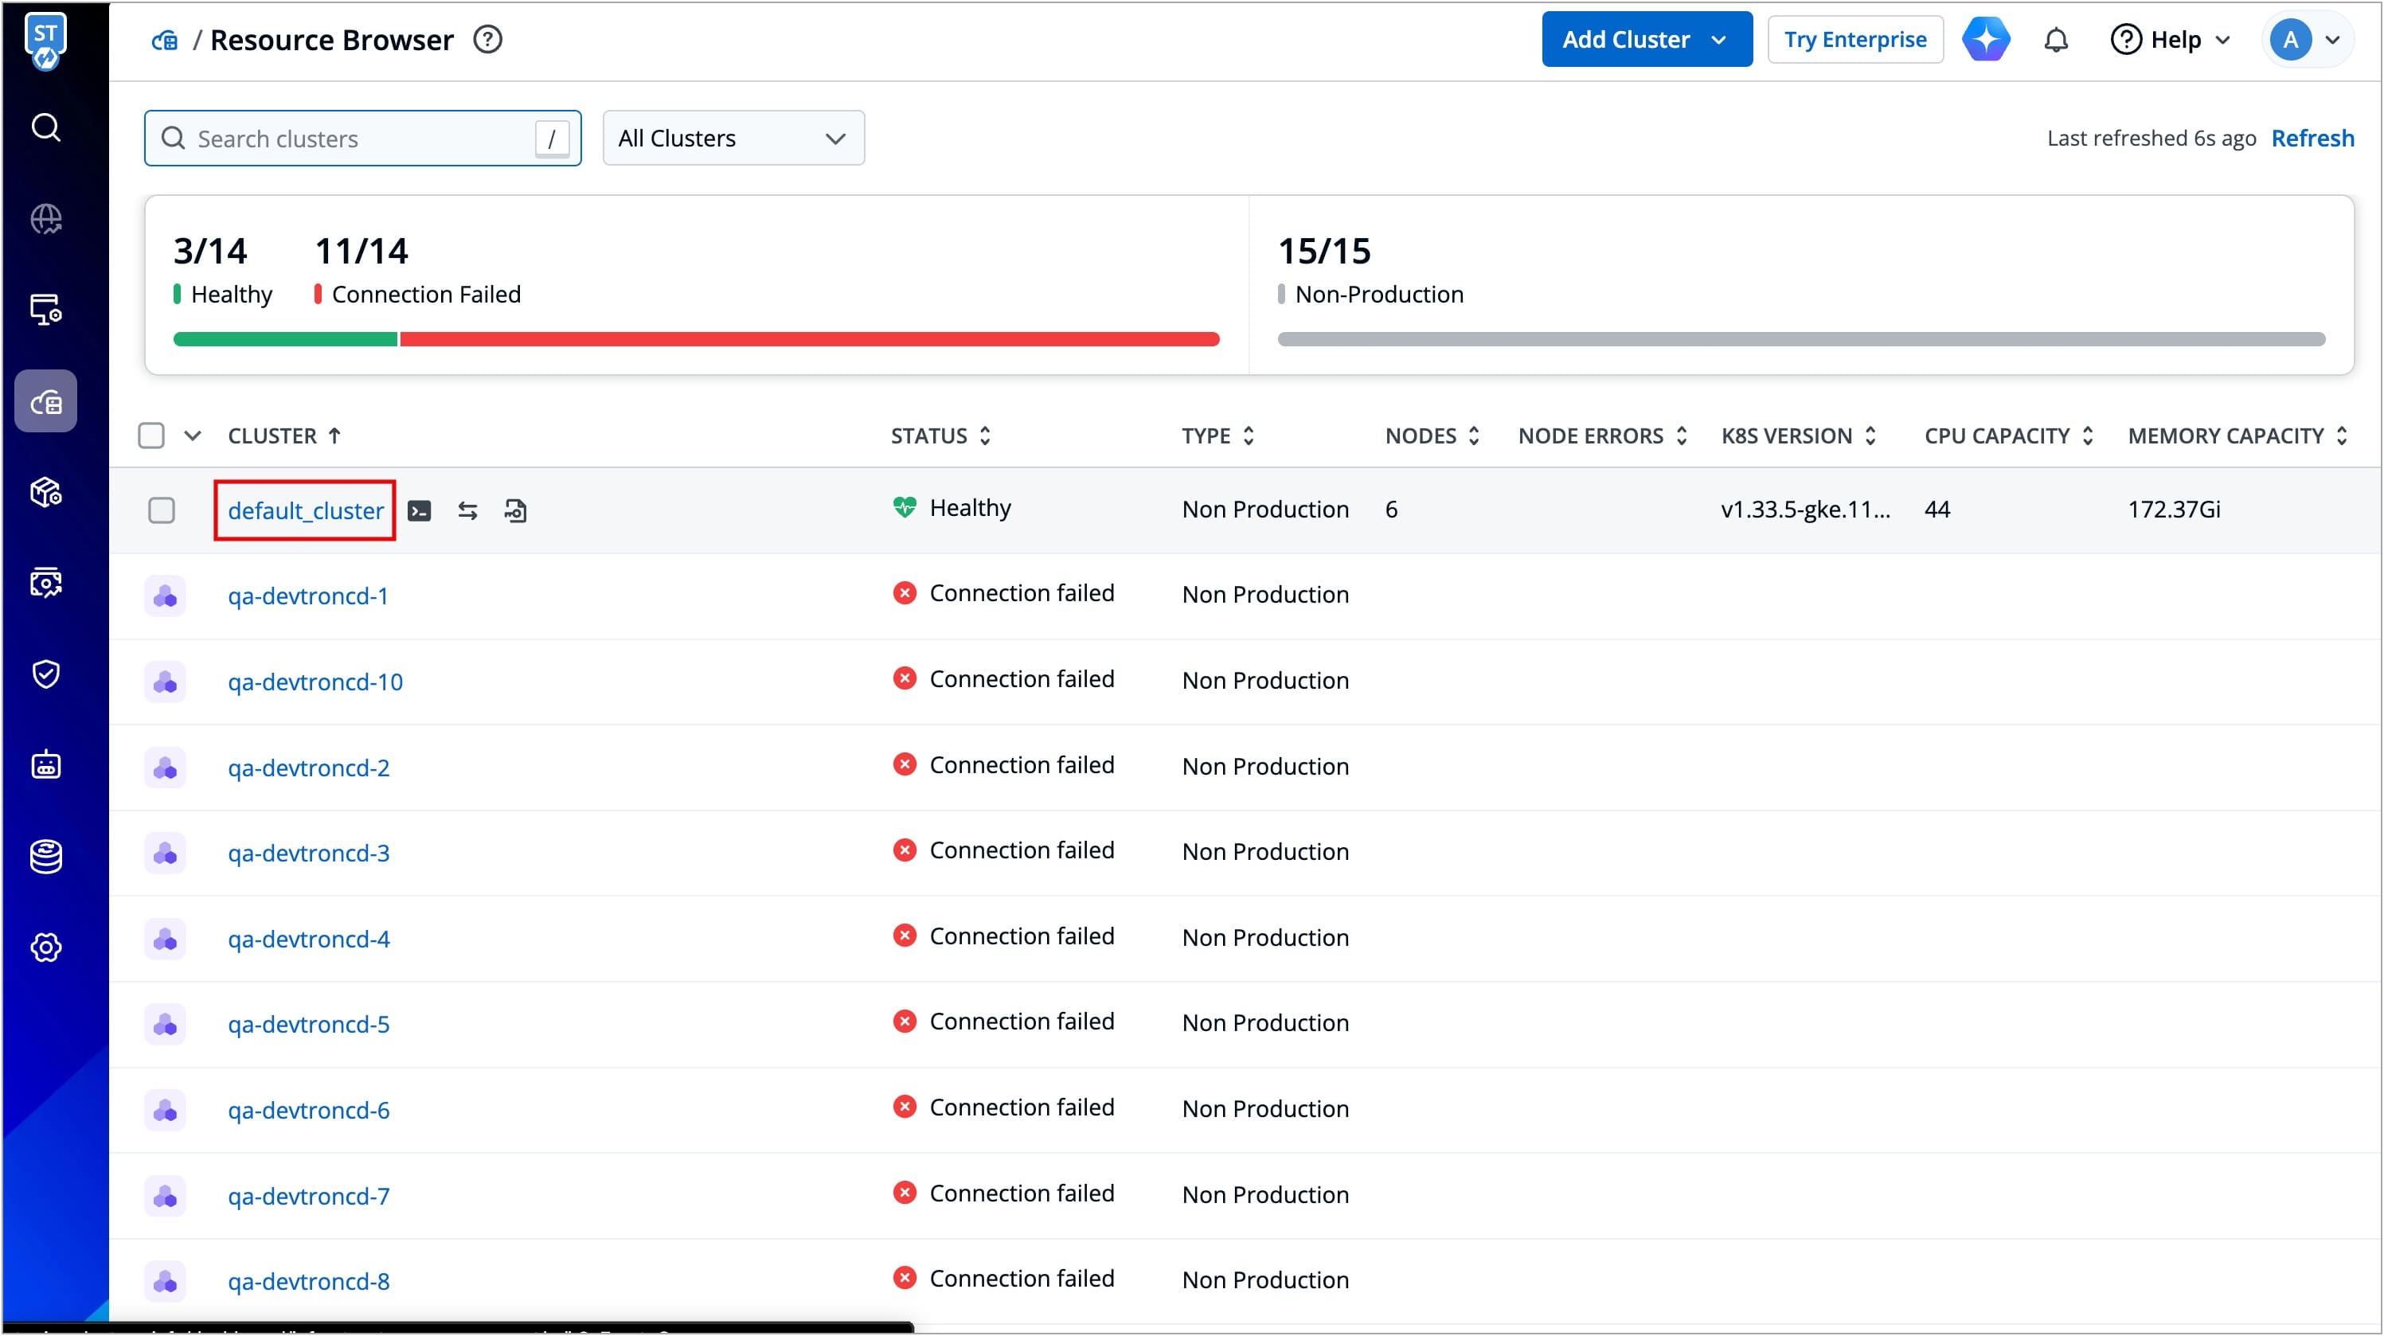
Task: Click the Try Enterprise button
Action: pyautogui.click(x=1854, y=40)
